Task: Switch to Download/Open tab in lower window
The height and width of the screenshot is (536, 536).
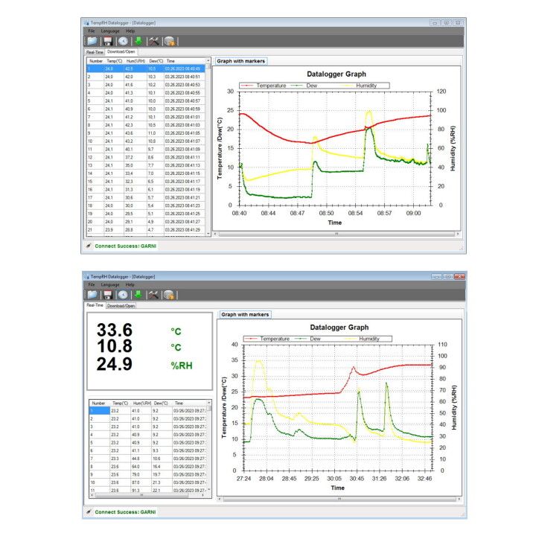Action: point(121,306)
